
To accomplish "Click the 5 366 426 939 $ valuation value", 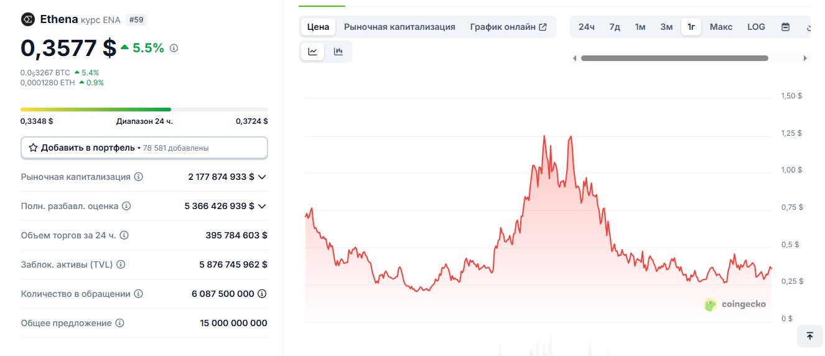I will (220, 206).
